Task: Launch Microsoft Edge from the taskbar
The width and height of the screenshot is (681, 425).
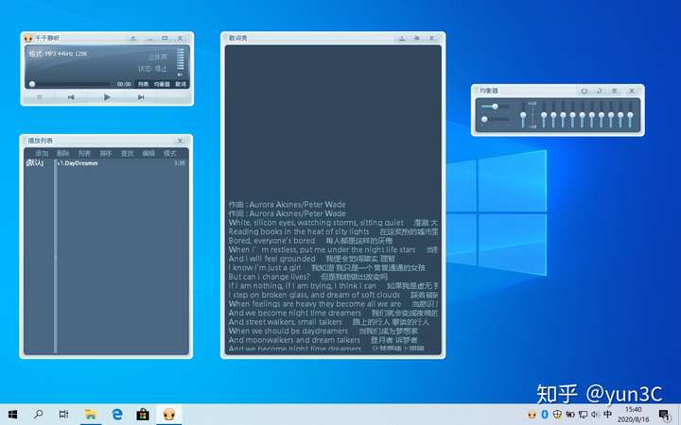Action: click(117, 415)
